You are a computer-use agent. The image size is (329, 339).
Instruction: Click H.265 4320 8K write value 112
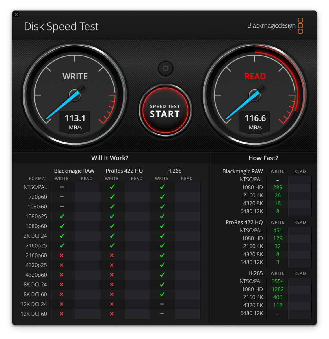coord(278,305)
